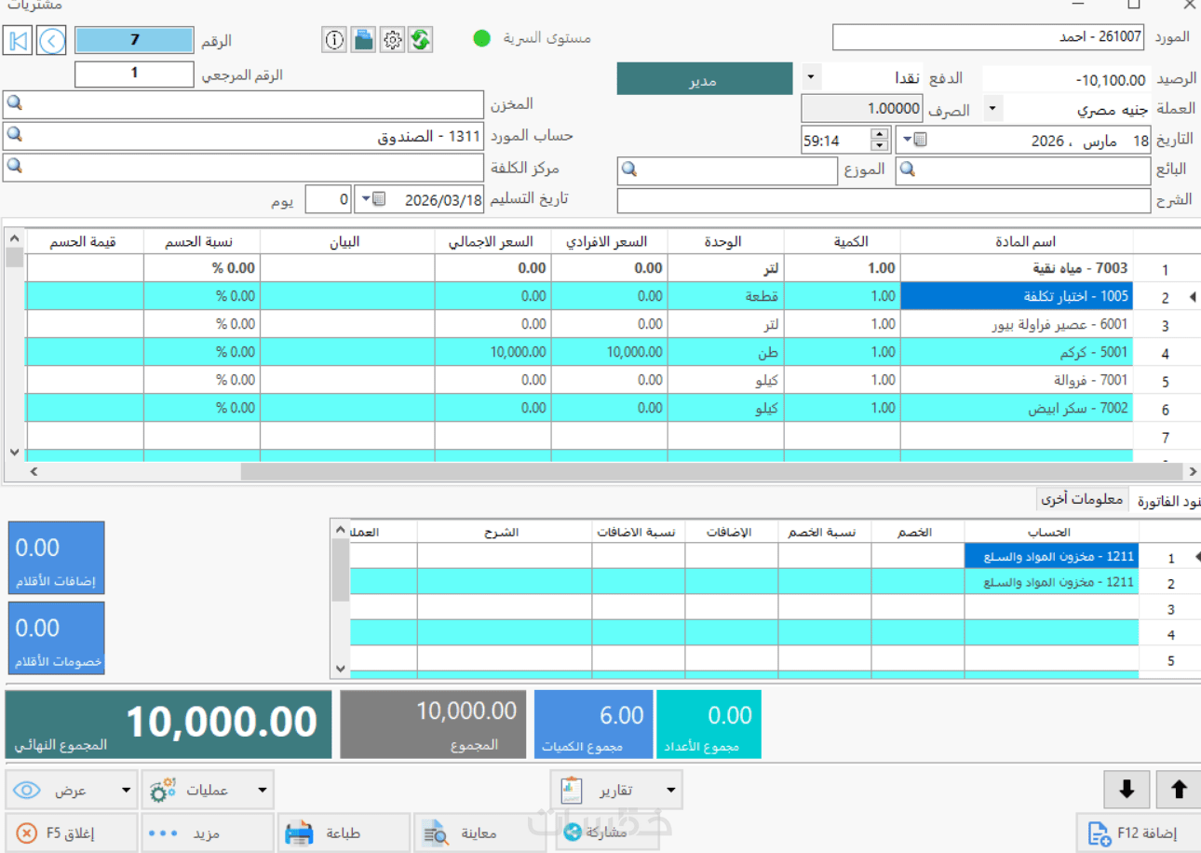Click the teal folder archive icon

tap(363, 40)
